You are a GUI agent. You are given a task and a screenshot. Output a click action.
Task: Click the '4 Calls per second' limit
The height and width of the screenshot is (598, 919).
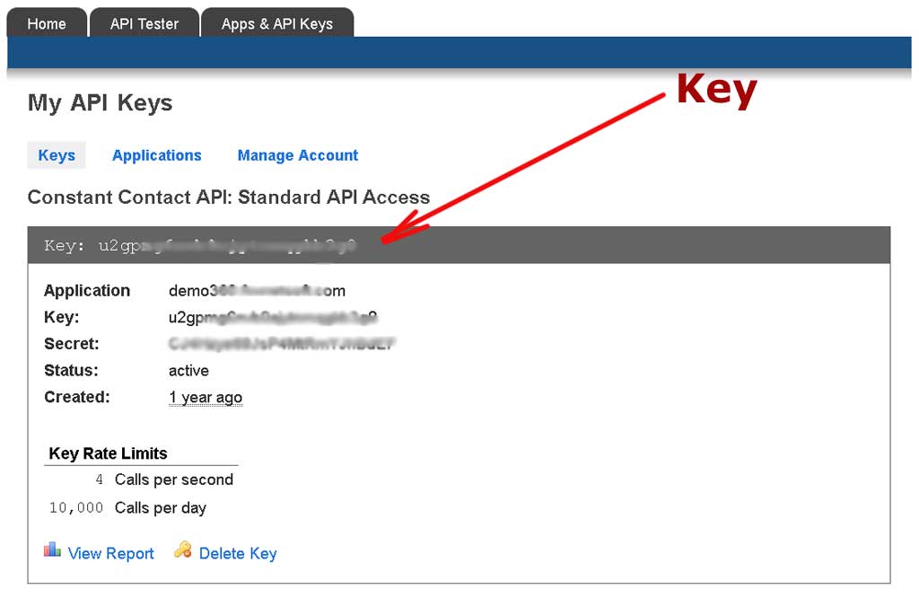(x=164, y=479)
